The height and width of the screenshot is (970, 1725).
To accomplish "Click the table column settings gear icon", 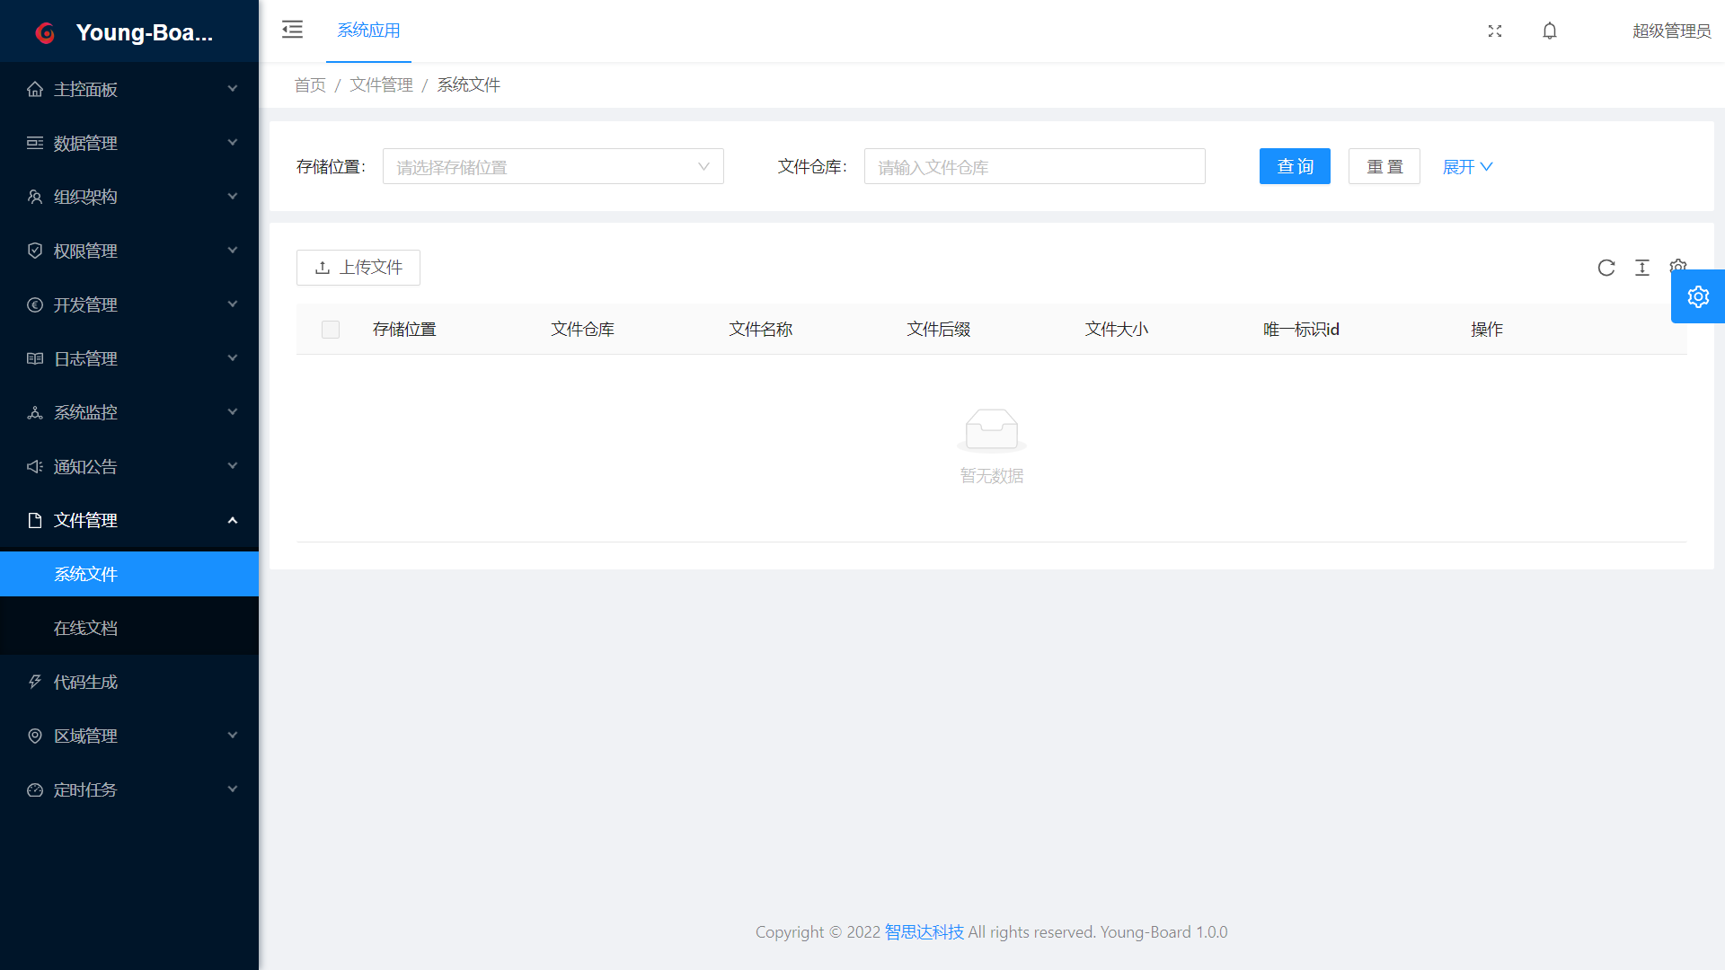I will coord(1676,264).
